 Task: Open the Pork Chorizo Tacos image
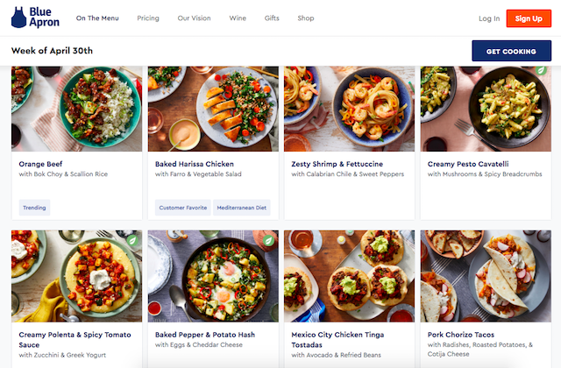(x=486, y=276)
